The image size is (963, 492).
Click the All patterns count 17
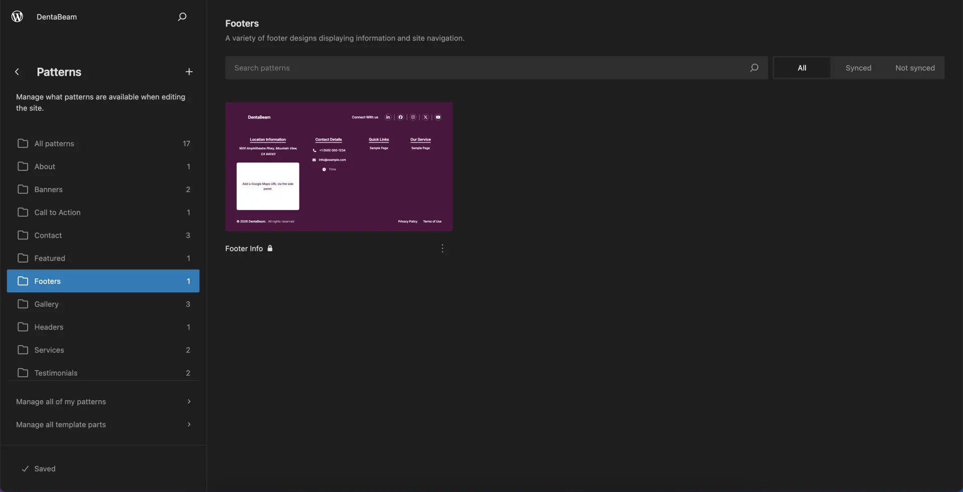click(187, 143)
